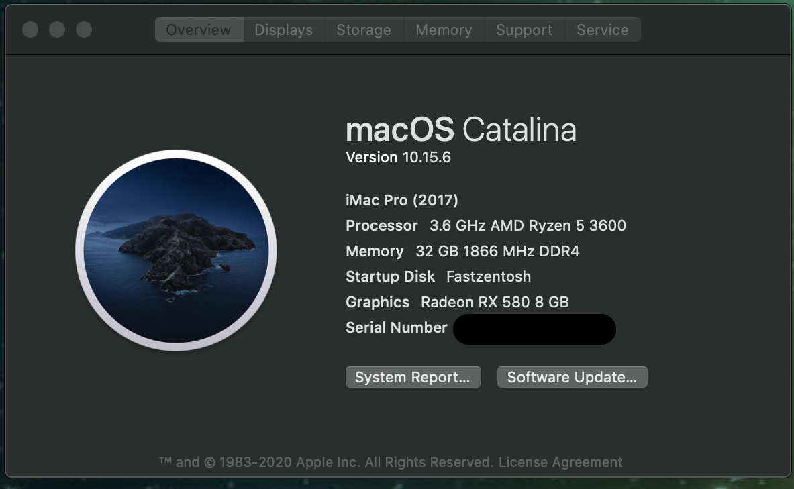Close the About This Mac window

tap(30, 30)
